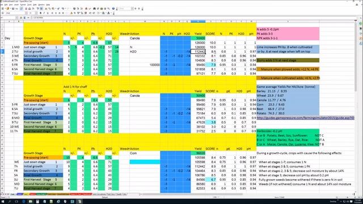Insert a hyperlink via toolbar icon
The width and height of the screenshot is (363, 204).
[74, 8]
